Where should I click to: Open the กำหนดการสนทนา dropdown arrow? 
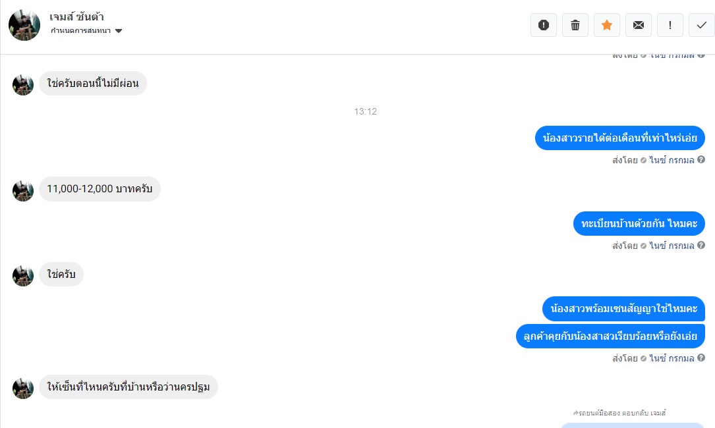(x=119, y=31)
